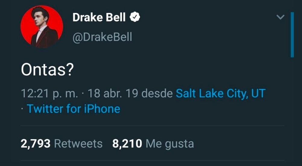Click the divider line below the Me gusta count

point(152,160)
